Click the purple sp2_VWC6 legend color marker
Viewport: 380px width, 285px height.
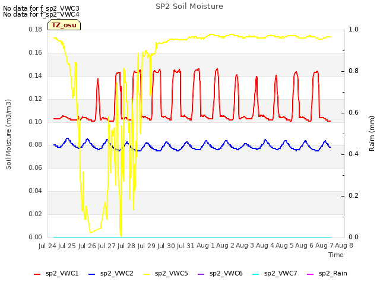click(x=201, y=274)
